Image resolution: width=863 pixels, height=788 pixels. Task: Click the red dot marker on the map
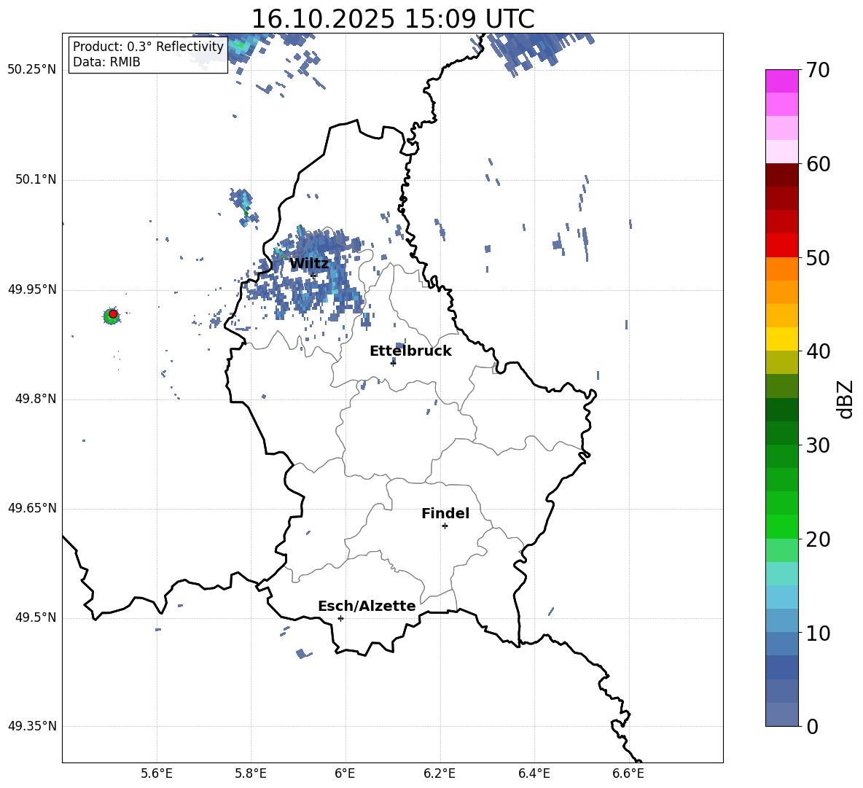(x=113, y=314)
